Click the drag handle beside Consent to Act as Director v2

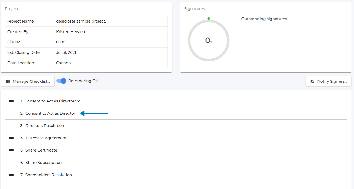[x=11, y=101]
